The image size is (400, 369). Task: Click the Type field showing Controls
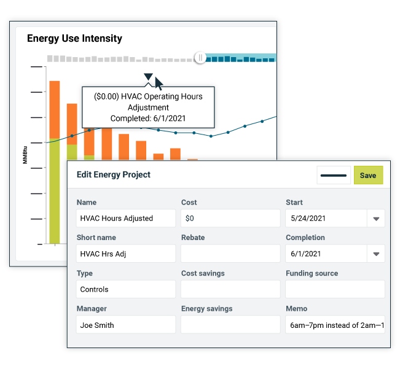click(x=126, y=289)
